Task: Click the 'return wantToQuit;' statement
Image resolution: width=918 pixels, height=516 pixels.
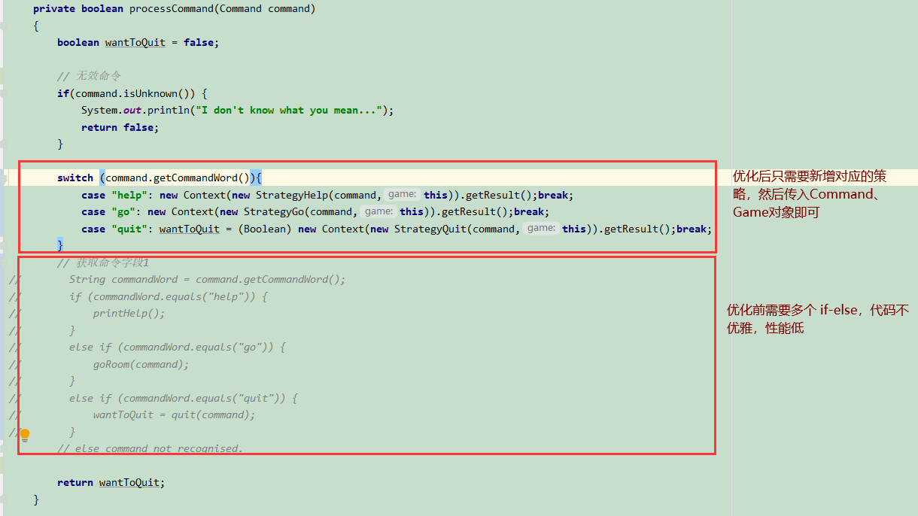Action: (x=111, y=483)
